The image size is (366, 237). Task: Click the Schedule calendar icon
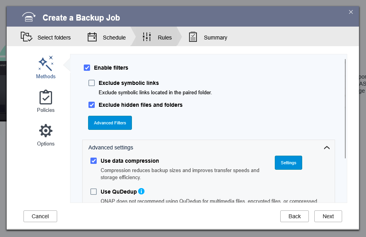92,37
